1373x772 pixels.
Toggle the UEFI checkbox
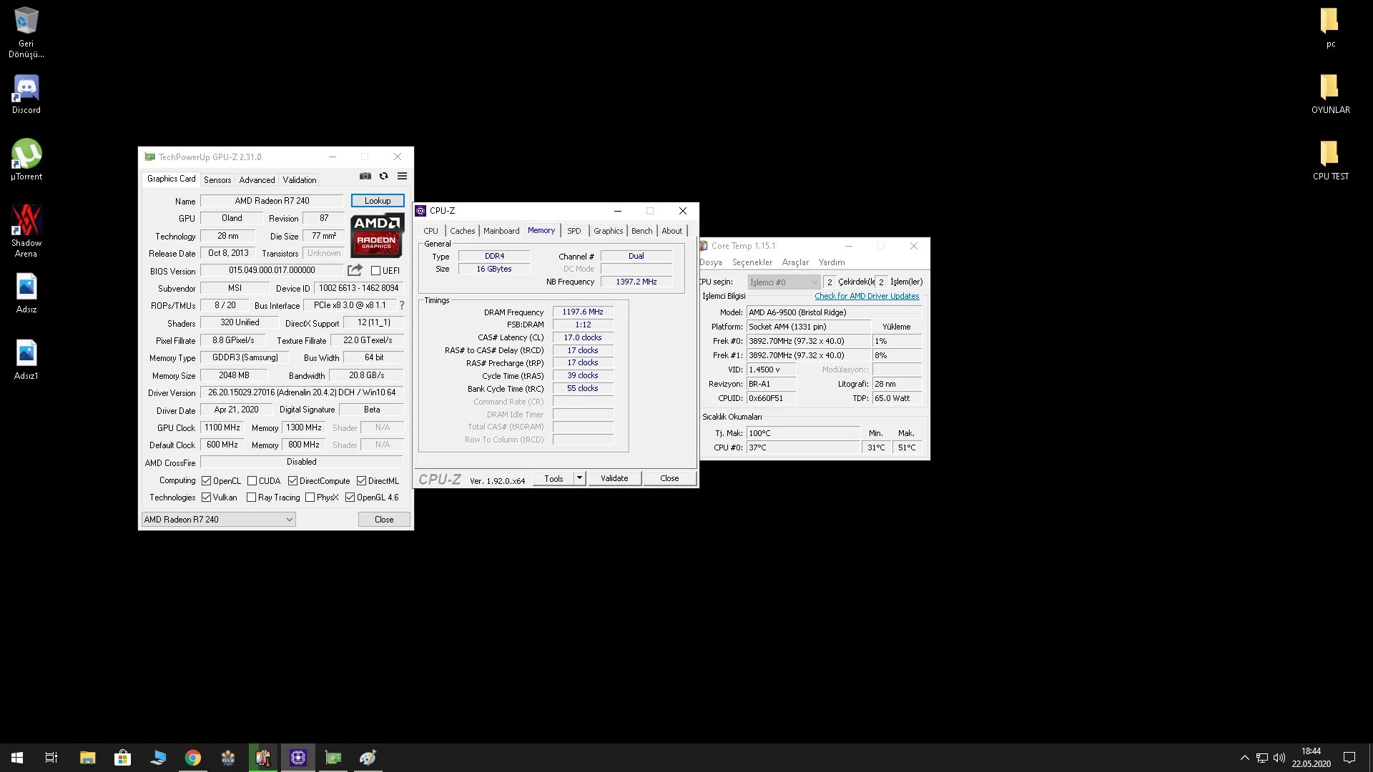(x=375, y=271)
